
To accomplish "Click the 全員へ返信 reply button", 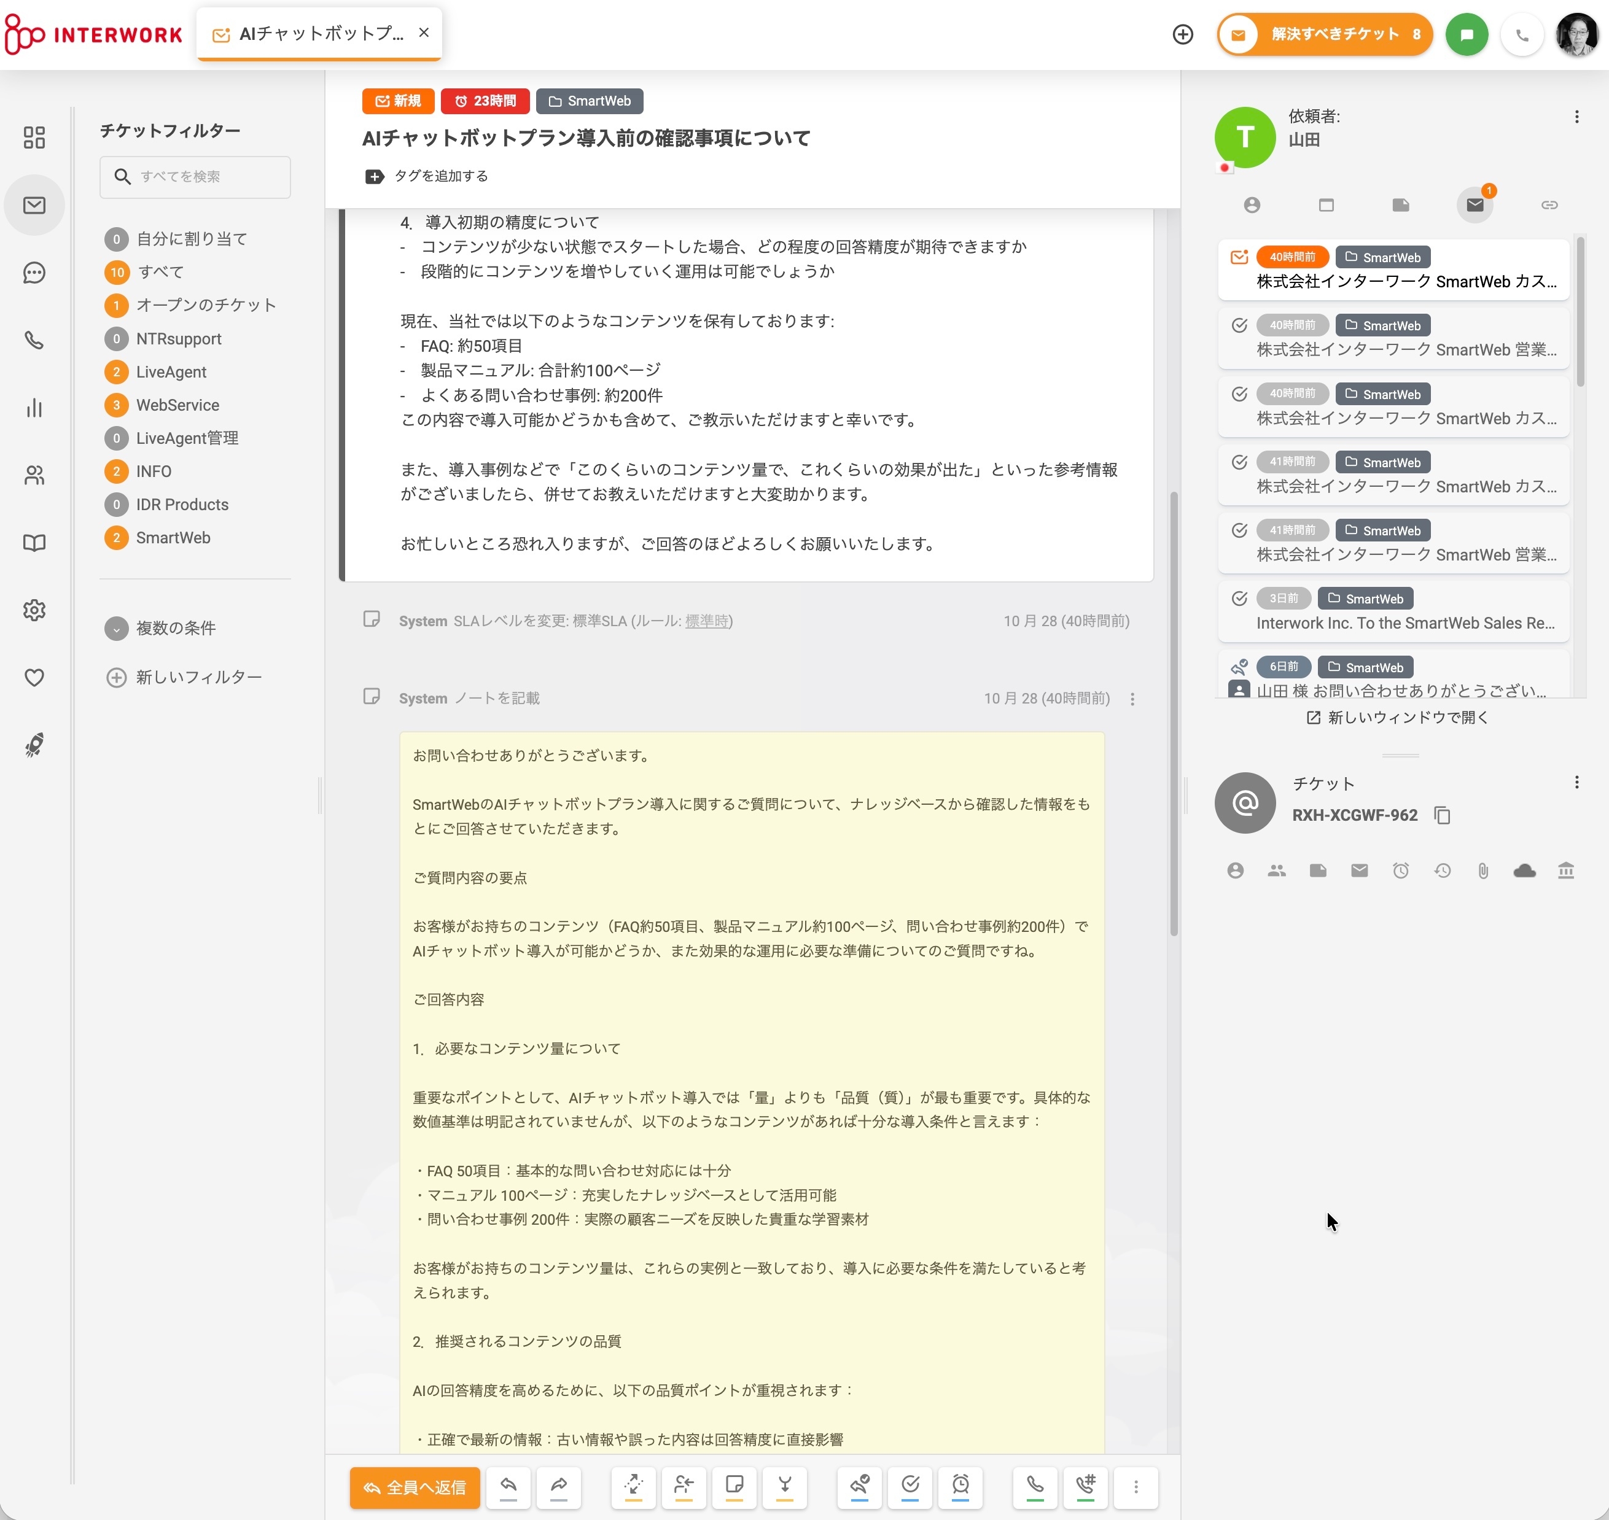I will click(x=415, y=1487).
